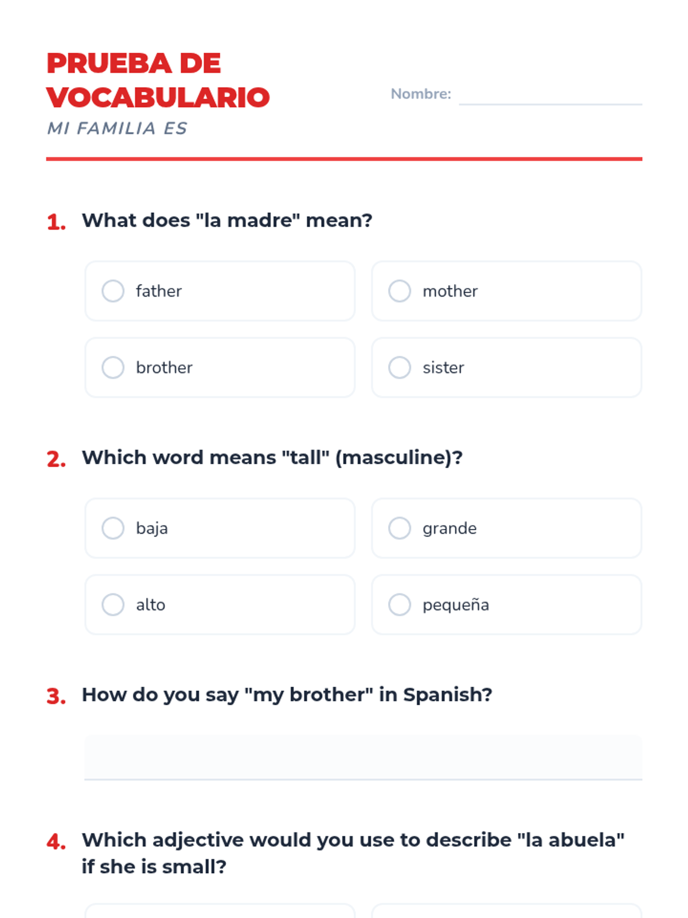Click the "MI FAMILIA ES" subtitle
688x918 pixels.
117,129
